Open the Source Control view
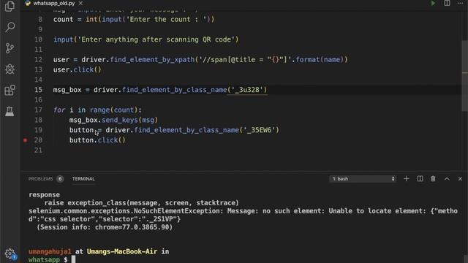 pos(10,48)
